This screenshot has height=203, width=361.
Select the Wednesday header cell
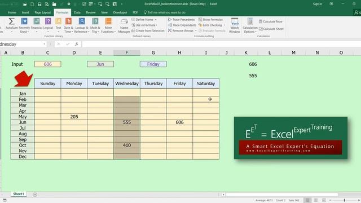(x=127, y=83)
